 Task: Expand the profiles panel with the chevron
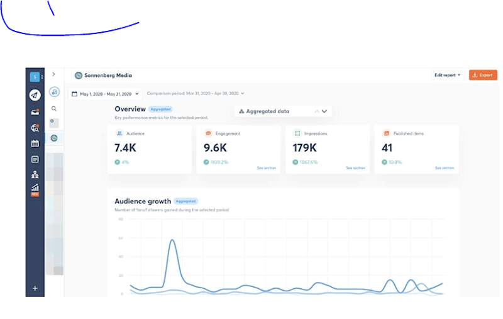[53, 74]
